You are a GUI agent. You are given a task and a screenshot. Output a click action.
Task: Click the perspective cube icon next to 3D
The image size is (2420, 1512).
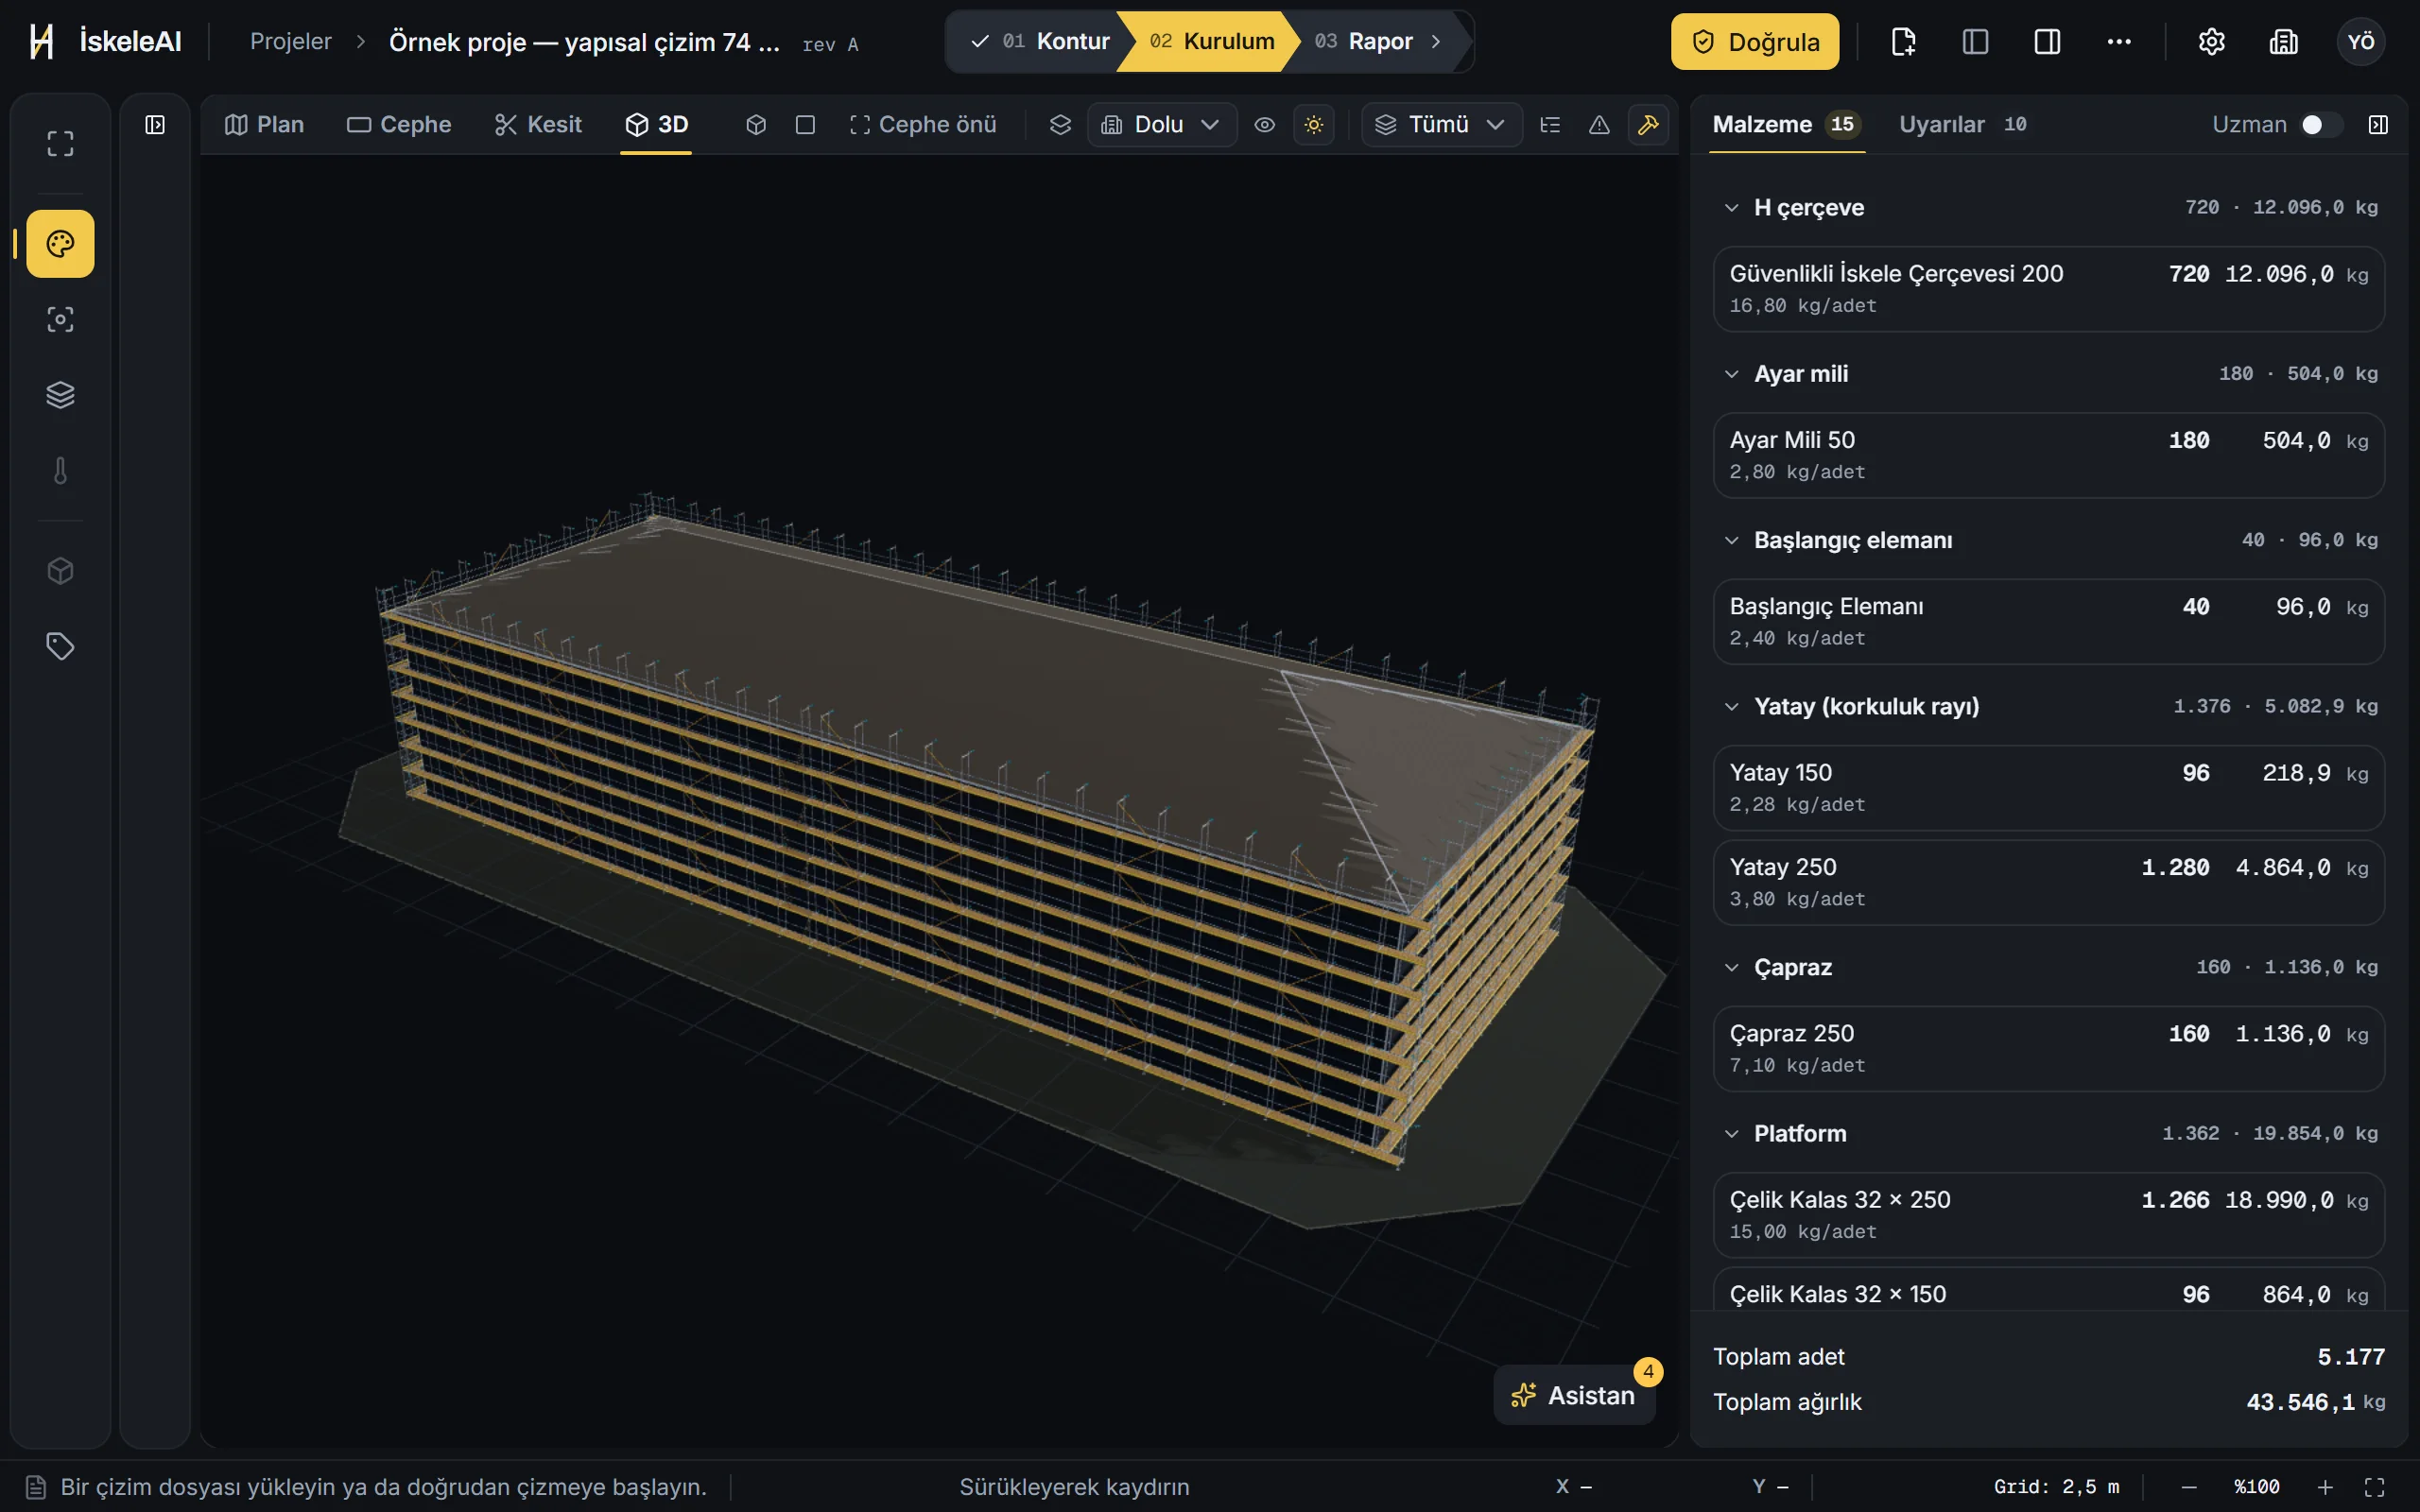coord(756,125)
